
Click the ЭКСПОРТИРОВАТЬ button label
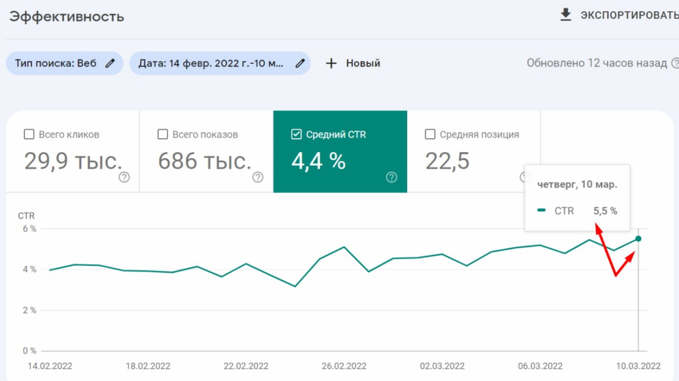[629, 15]
